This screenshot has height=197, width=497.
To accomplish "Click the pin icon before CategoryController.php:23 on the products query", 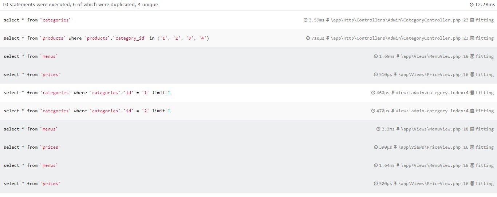I will [x=328, y=38].
